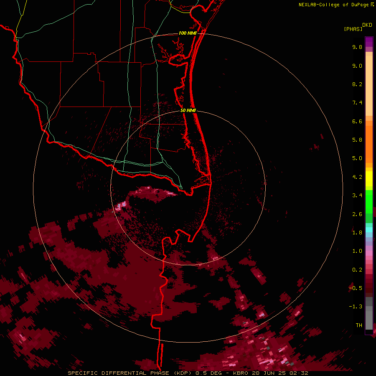Click the 1.0 legend value

pos(357,251)
